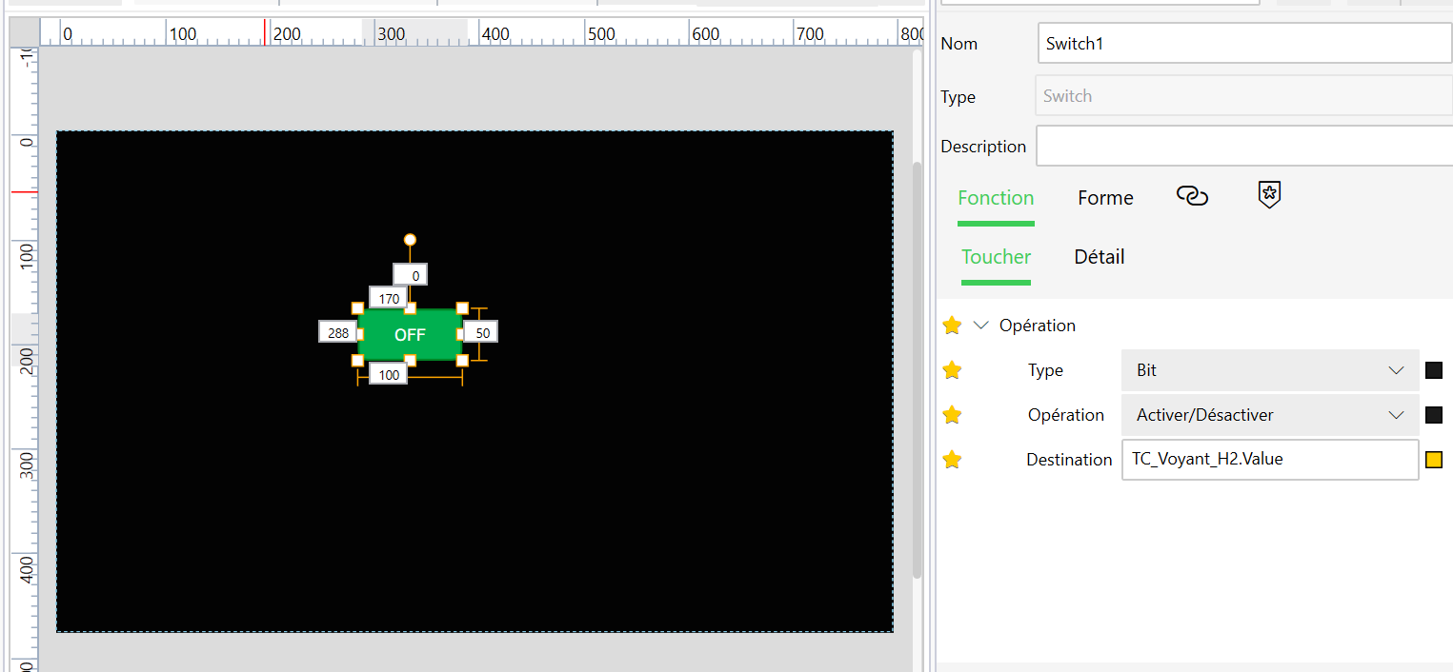The width and height of the screenshot is (1453, 672).
Task: Switch to the Détail sub-tab
Action: (x=1099, y=257)
